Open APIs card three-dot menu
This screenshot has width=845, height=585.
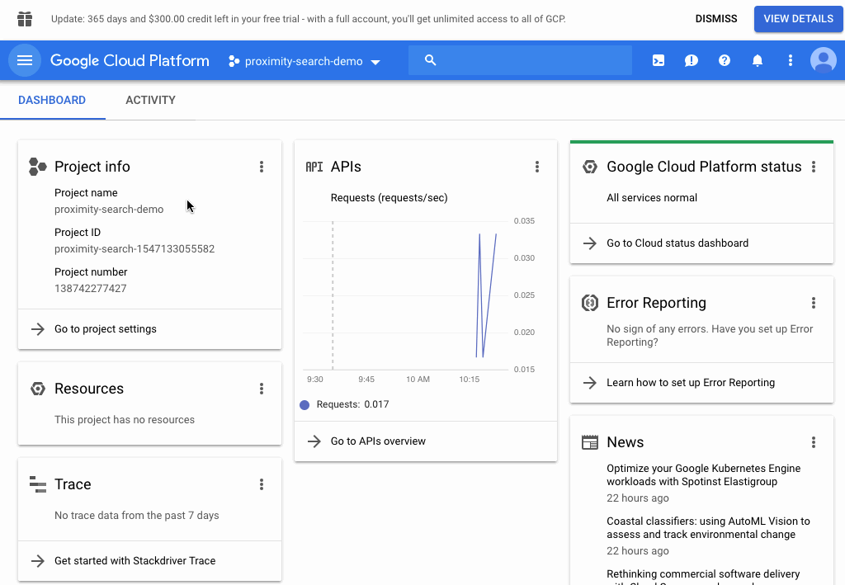point(537,167)
